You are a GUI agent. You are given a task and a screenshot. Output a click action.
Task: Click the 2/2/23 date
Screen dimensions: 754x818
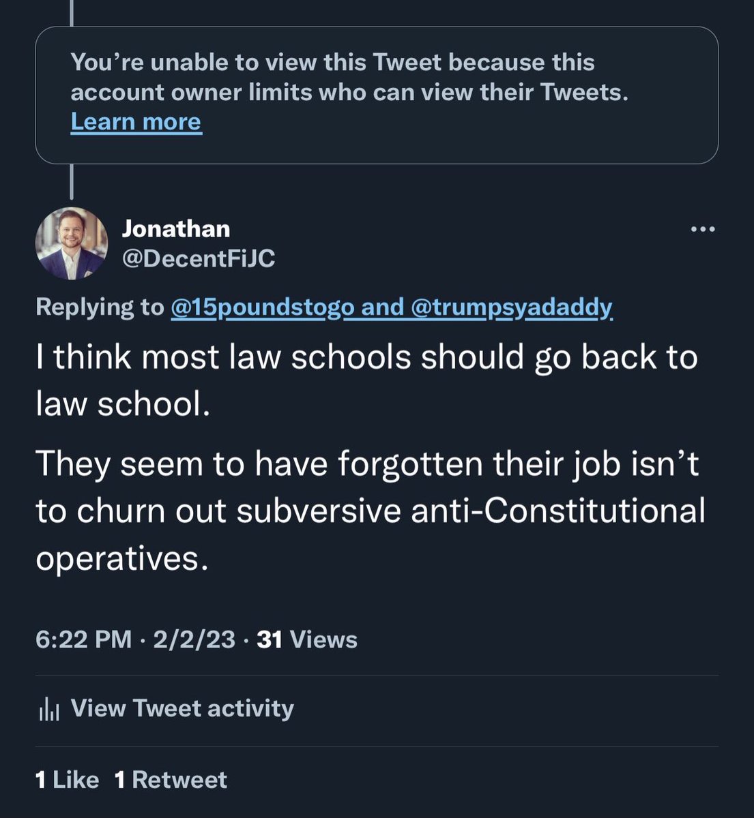point(194,639)
